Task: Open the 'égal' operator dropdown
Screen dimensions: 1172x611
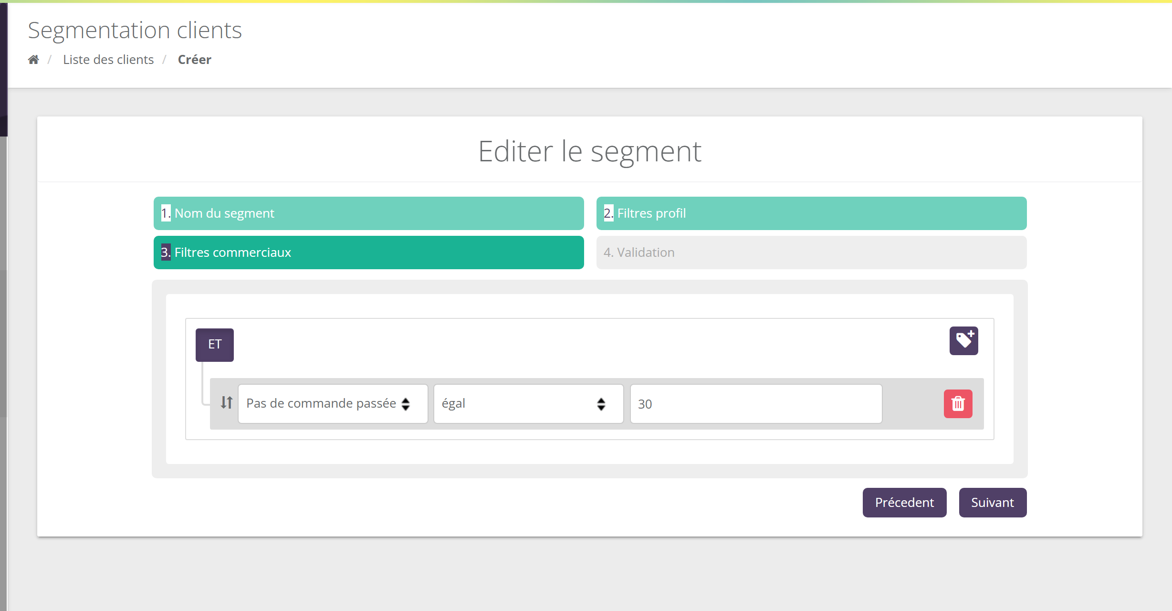Action: pyautogui.click(x=529, y=404)
